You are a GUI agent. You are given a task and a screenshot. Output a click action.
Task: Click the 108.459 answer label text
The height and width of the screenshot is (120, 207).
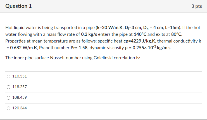[20, 97]
